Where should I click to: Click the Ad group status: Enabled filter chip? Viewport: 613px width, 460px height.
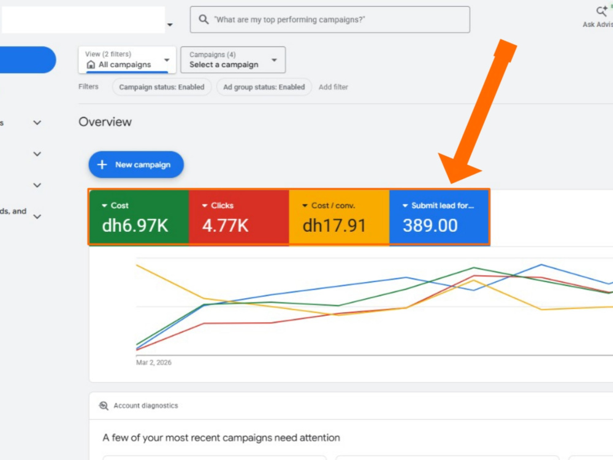coord(264,87)
